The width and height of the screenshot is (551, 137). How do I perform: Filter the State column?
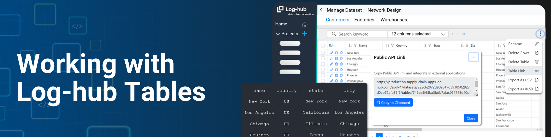pos(430,45)
